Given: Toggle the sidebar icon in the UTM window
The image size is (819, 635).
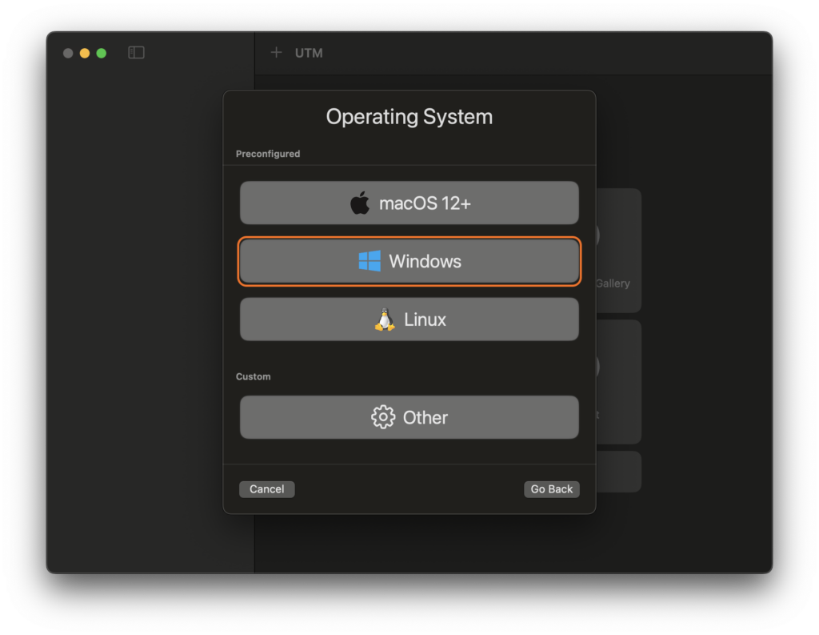Looking at the screenshot, I should (x=136, y=52).
